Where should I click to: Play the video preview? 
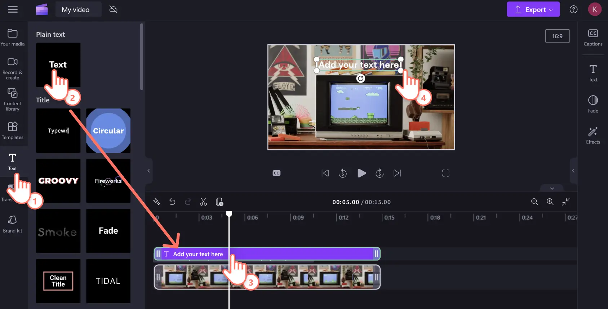point(361,173)
